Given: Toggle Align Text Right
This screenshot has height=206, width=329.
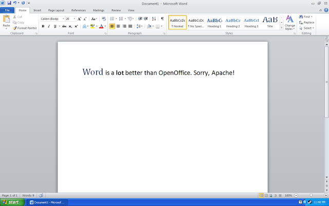Looking at the screenshot, I should pyautogui.click(x=124, y=26).
